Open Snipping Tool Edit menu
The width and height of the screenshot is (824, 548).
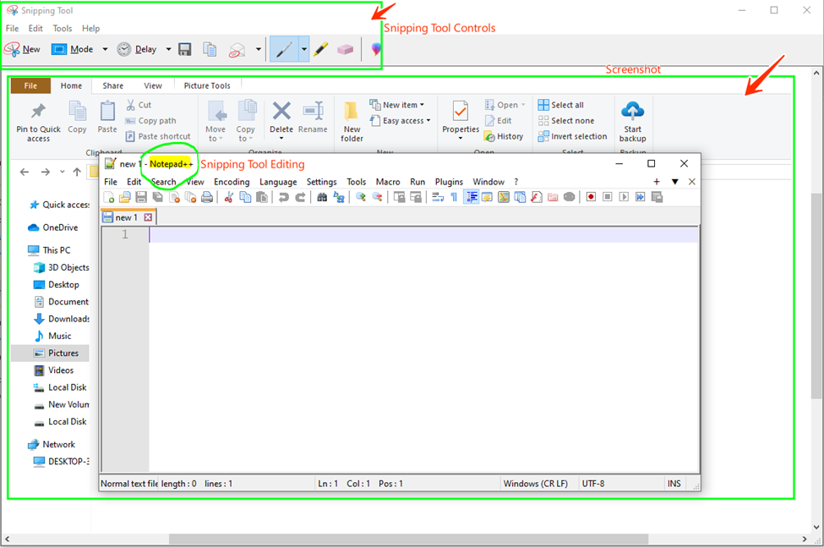coord(35,29)
